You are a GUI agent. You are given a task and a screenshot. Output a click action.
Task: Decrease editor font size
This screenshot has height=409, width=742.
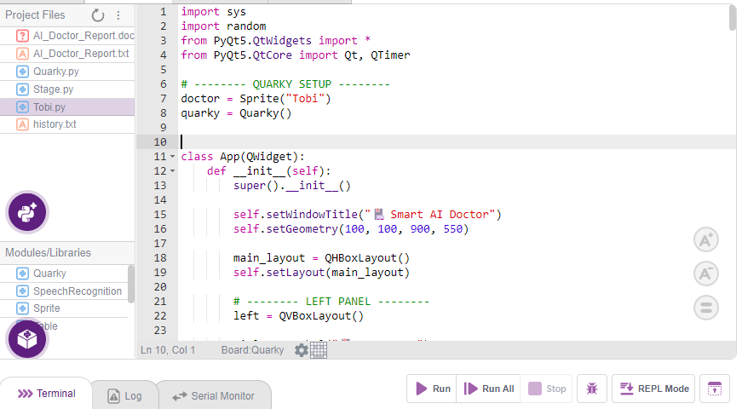point(706,274)
